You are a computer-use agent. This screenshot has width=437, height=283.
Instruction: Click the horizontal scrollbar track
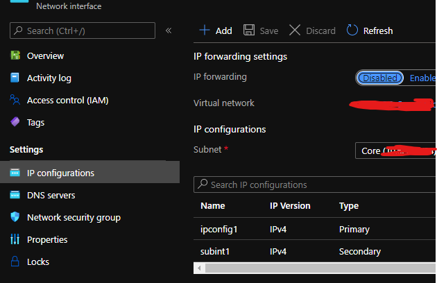(x=320, y=268)
